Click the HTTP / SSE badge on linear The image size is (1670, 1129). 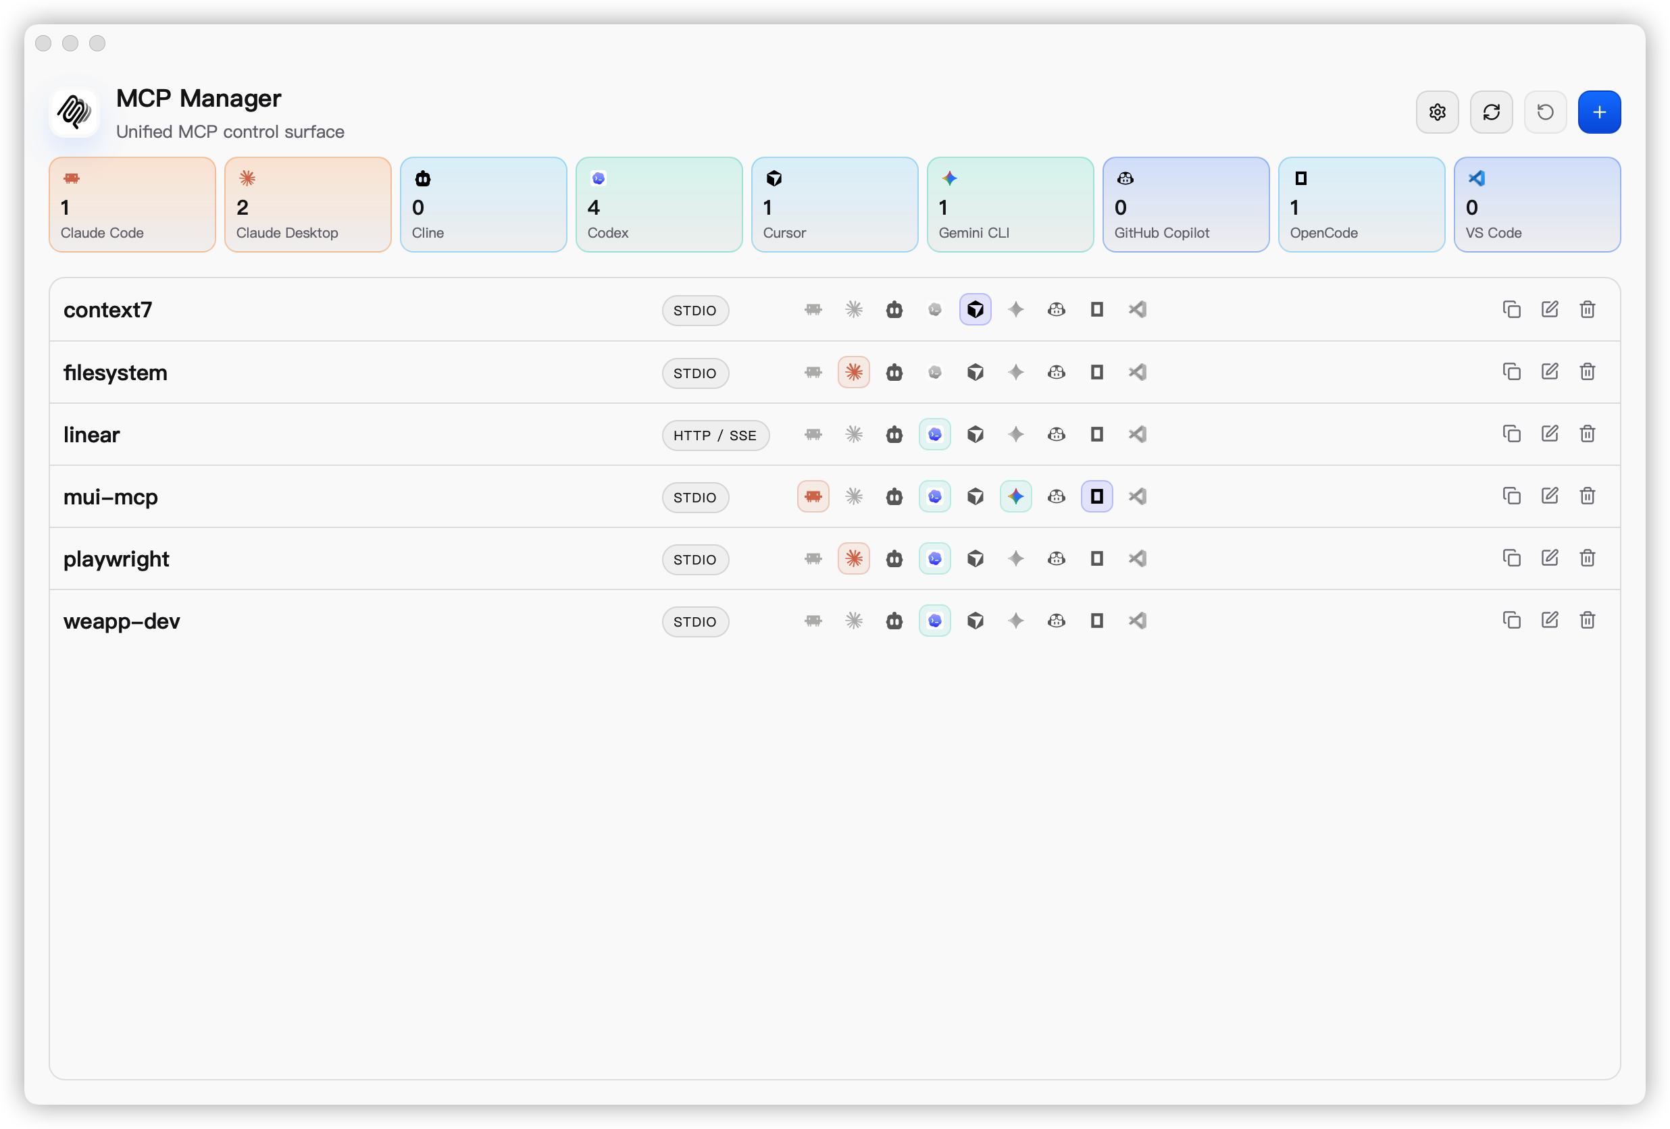[715, 436]
